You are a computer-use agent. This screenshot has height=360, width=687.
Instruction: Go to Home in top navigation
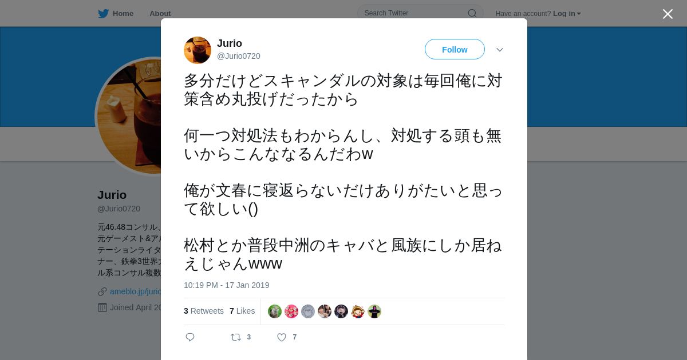tap(123, 14)
